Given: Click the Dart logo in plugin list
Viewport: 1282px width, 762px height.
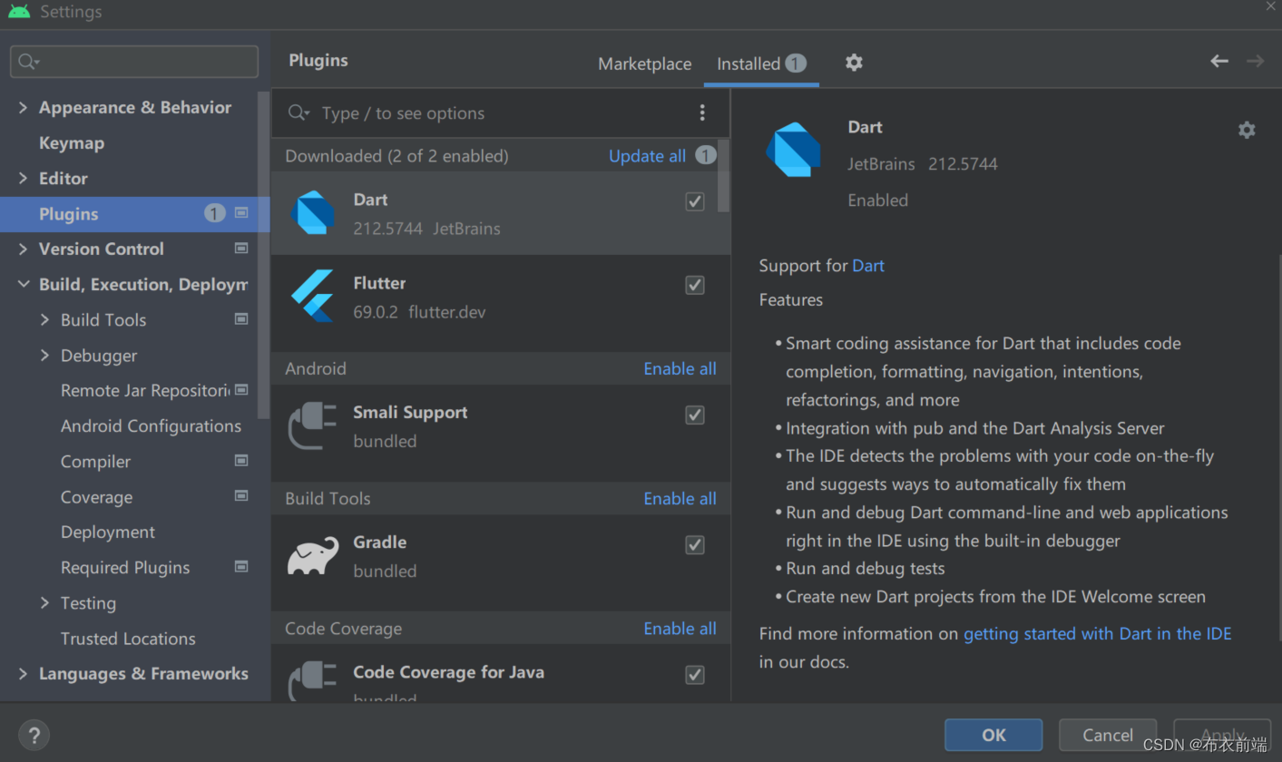Looking at the screenshot, I should 313,213.
